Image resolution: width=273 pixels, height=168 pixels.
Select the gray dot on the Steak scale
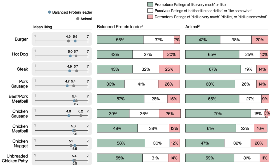pyautogui.click(x=77, y=71)
